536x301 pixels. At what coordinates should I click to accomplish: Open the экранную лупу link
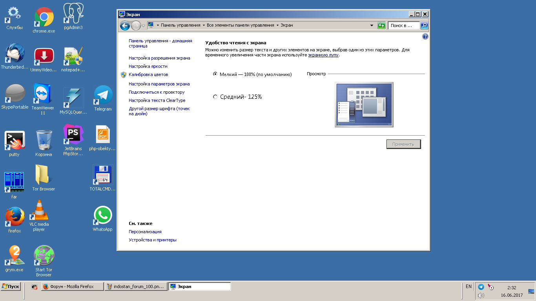(x=323, y=55)
